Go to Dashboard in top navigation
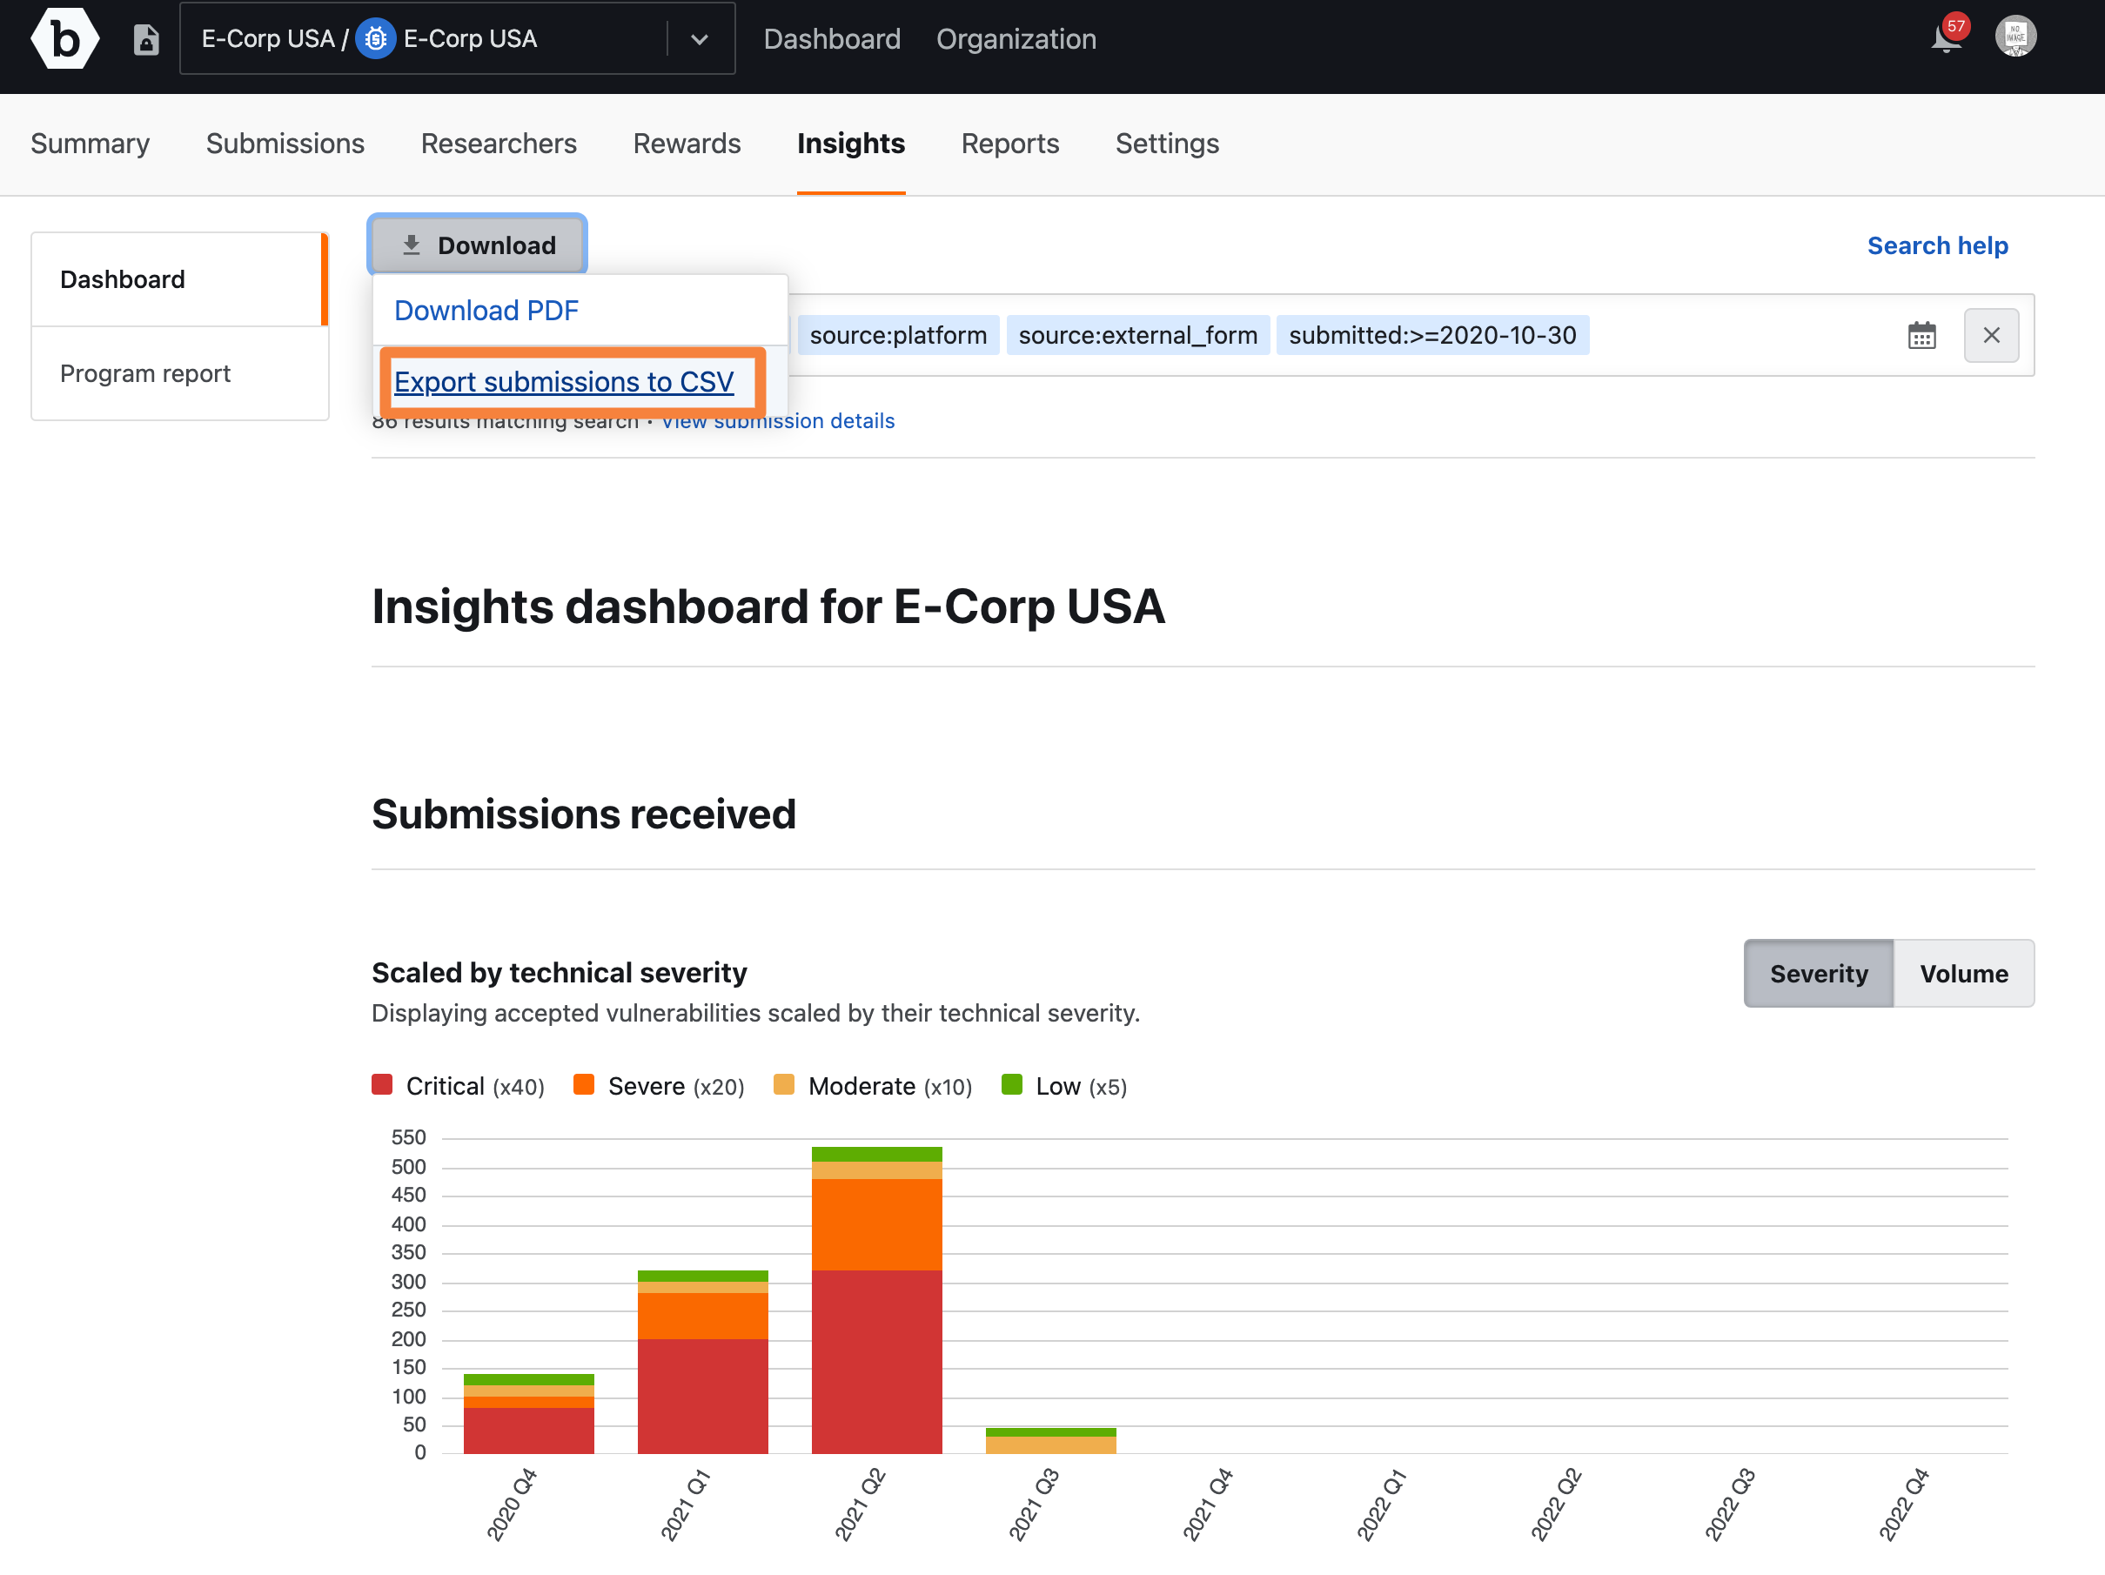Image resolution: width=2105 pixels, height=1575 pixels. coord(832,39)
